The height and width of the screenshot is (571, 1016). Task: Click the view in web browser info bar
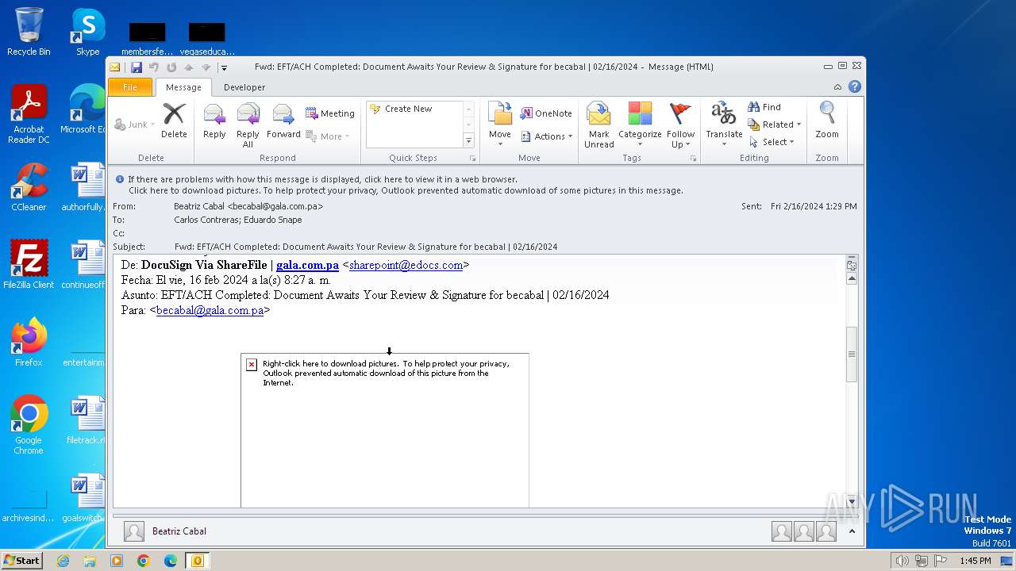pos(322,179)
